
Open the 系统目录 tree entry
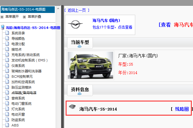click(x=18, y=33)
